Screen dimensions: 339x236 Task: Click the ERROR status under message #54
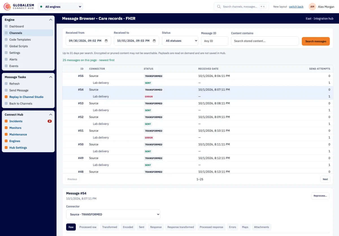tap(149, 96)
